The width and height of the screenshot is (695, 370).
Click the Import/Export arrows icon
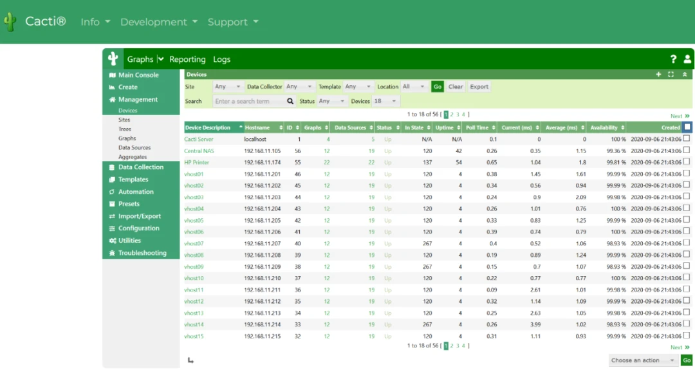[112, 216]
